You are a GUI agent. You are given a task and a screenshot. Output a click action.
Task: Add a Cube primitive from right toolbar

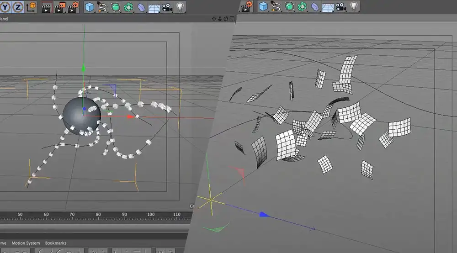pyautogui.click(x=263, y=6)
